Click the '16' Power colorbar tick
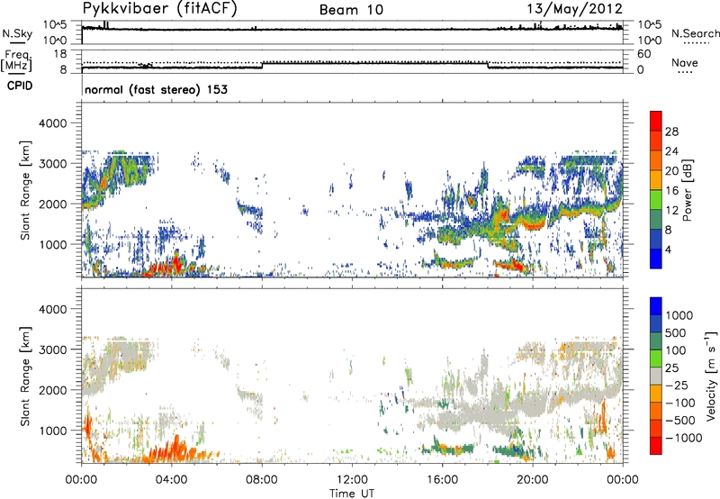This screenshot has width=720, height=499. point(671,191)
